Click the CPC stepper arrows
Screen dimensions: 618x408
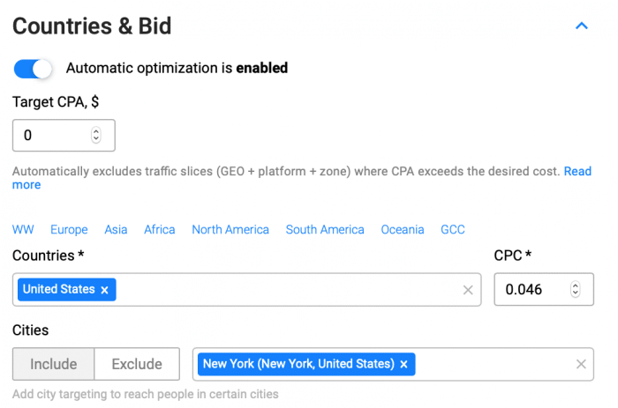575,289
